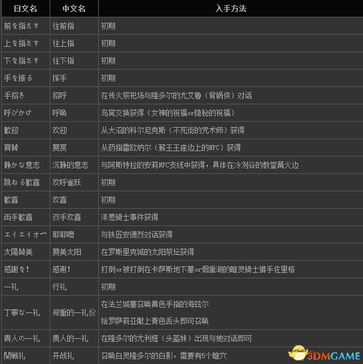
Task: Click the cell 行礼
Action: [x=74, y=287]
